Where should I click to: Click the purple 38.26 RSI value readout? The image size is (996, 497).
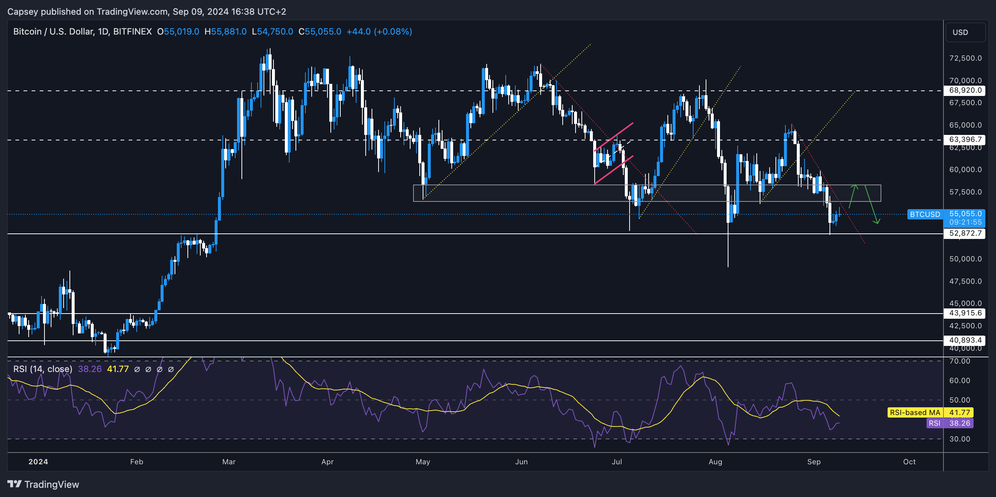click(x=960, y=423)
